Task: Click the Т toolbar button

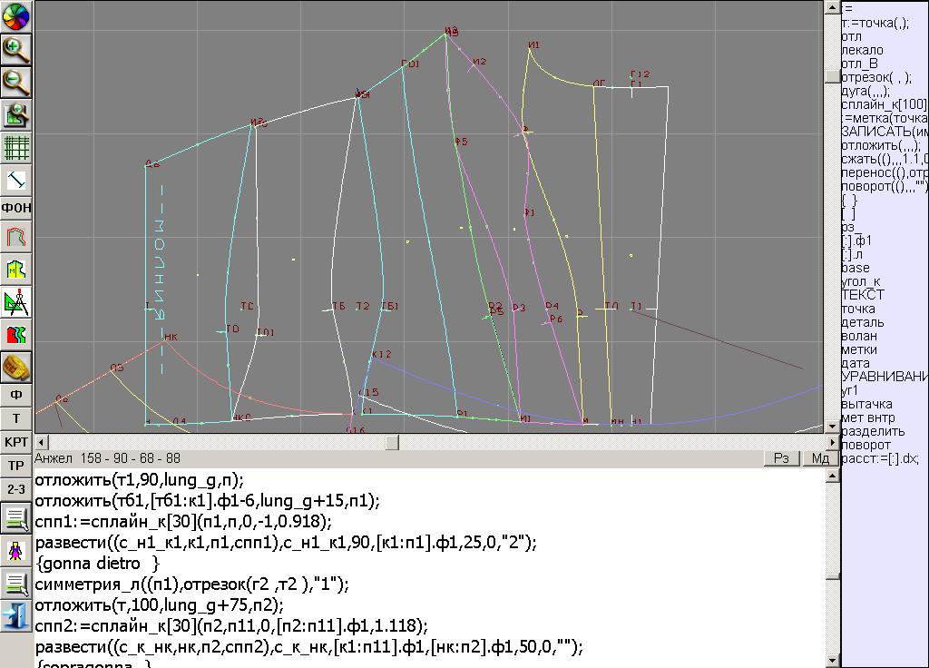Action: tap(16, 418)
